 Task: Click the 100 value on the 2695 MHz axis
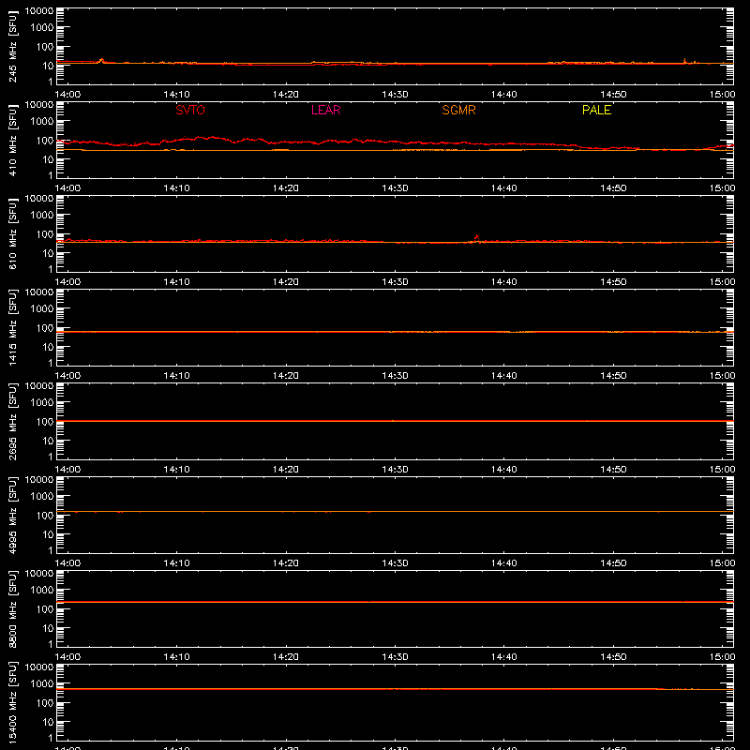[x=45, y=422]
